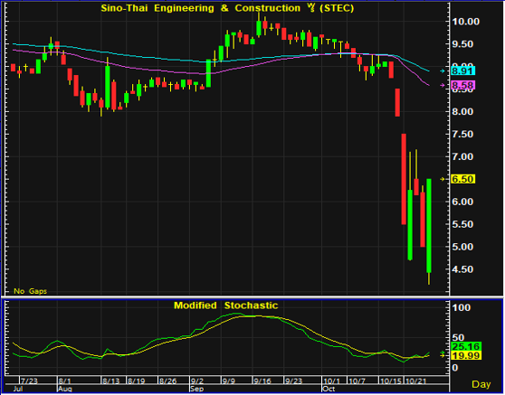Open the Day timeframe selector
The image size is (505, 395).
(x=481, y=384)
